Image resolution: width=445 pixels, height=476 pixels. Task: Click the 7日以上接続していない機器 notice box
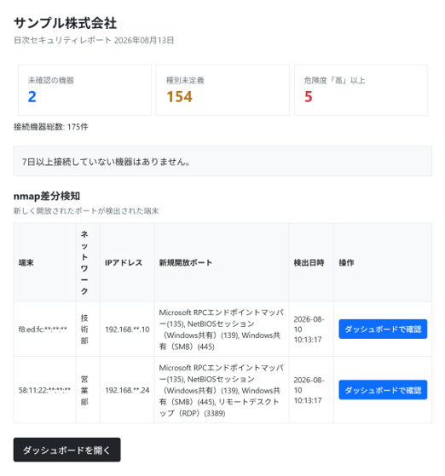pyautogui.click(x=222, y=161)
